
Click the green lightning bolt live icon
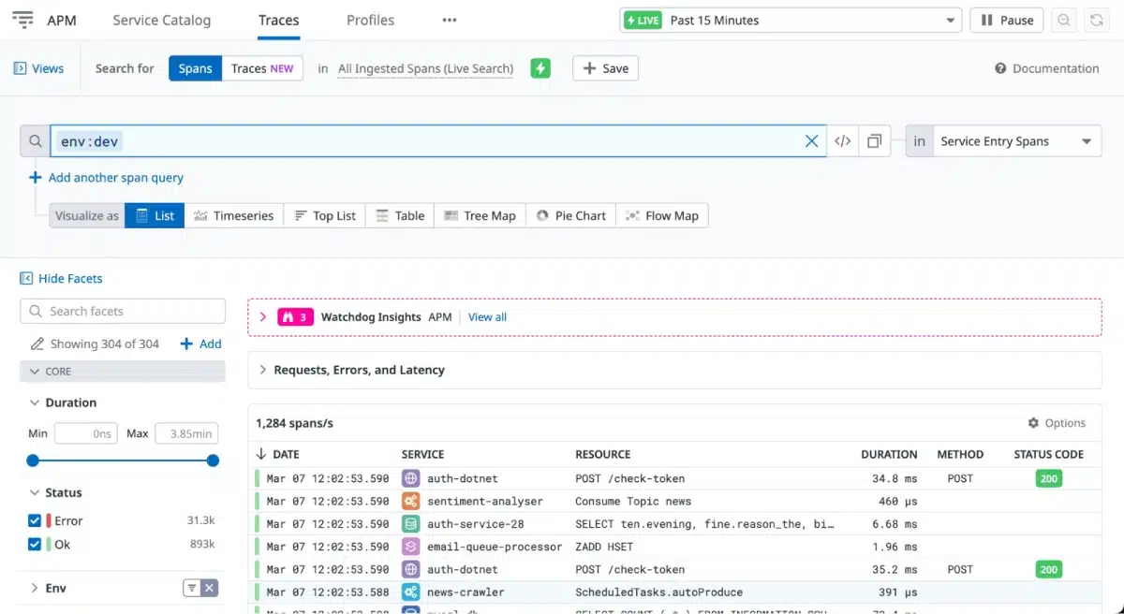[x=540, y=68]
